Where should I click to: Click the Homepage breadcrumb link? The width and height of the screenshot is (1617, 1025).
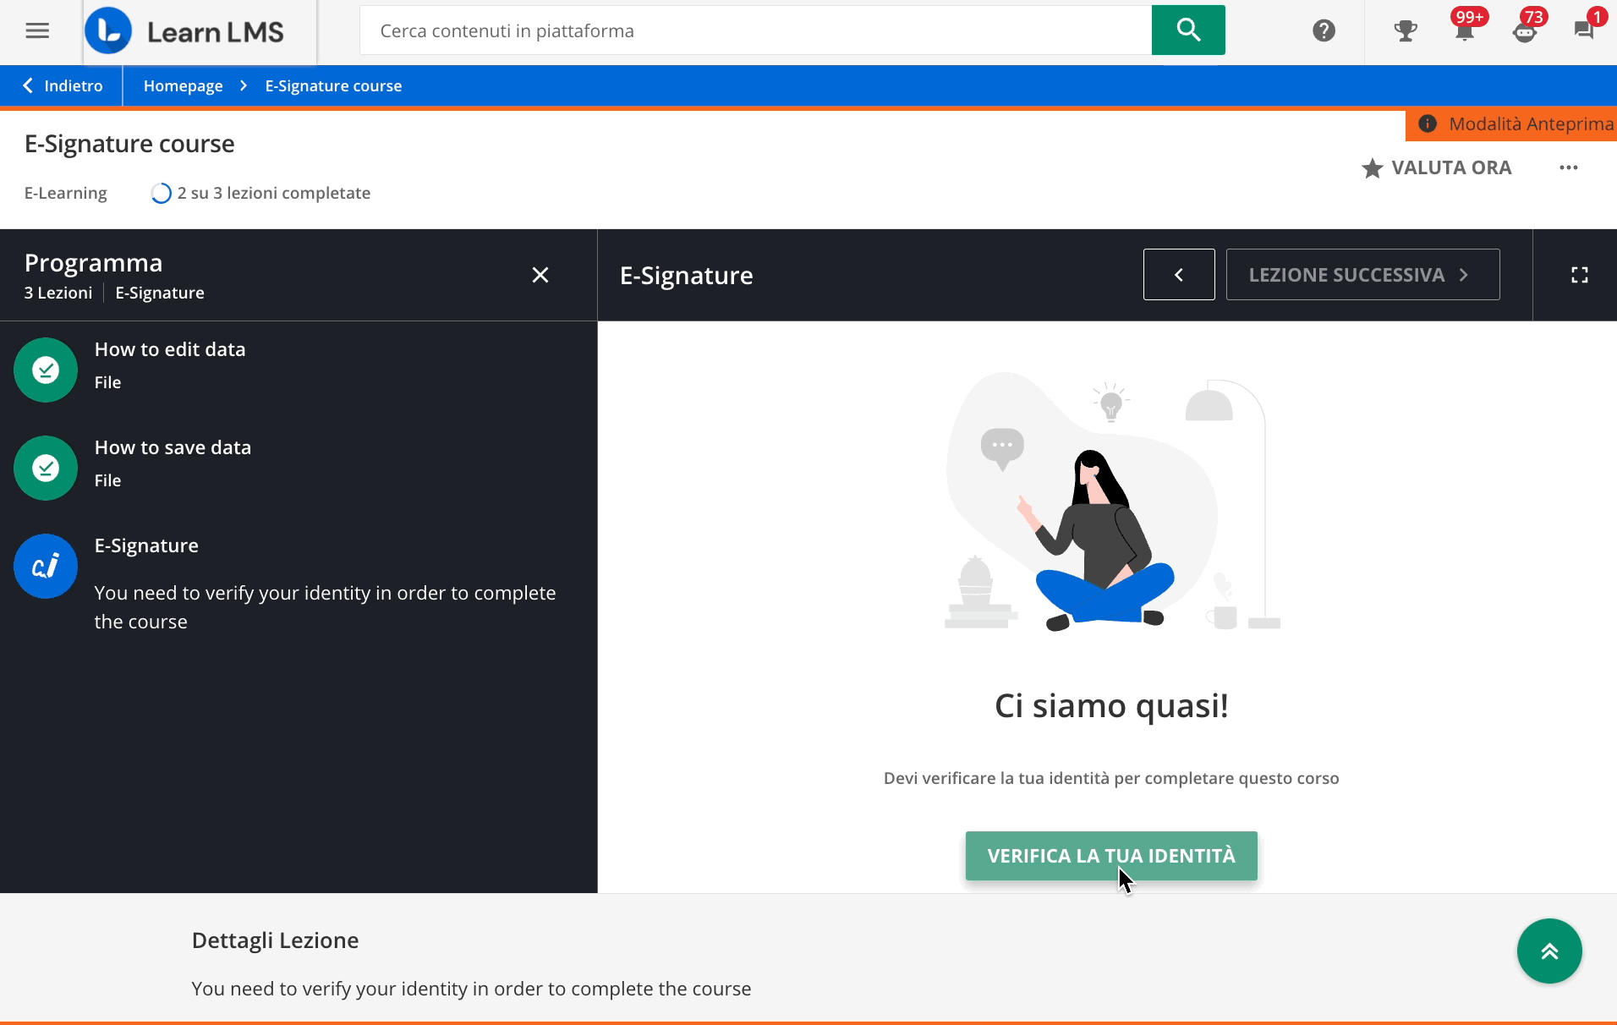pos(183,86)
